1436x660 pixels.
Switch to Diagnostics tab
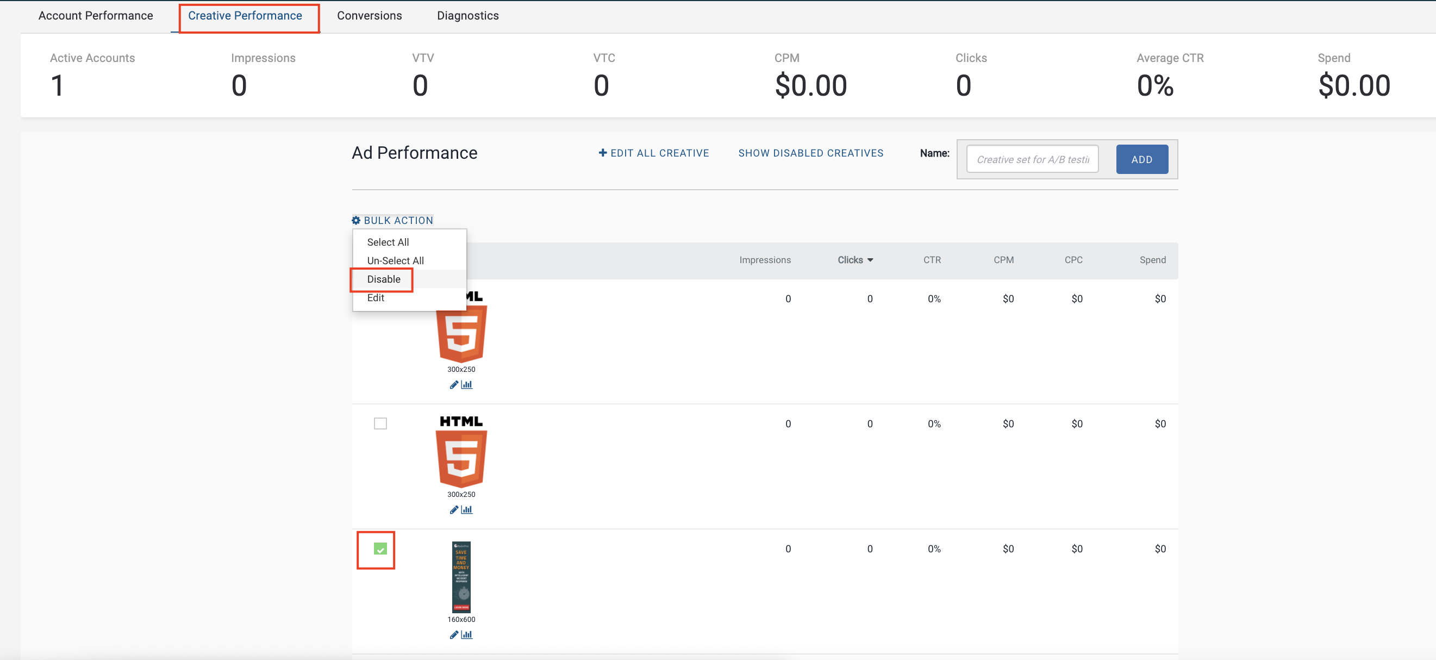click(x=467, y=16)
